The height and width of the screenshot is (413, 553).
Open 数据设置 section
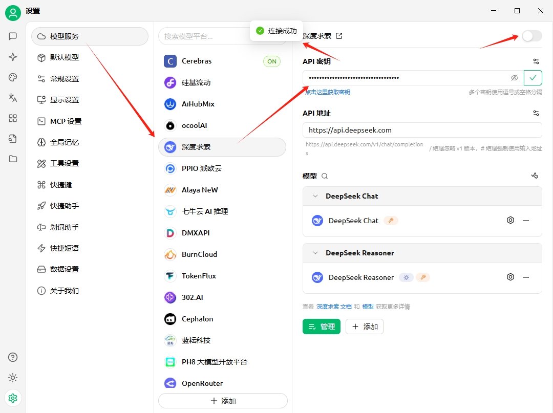tap(90, 269)
